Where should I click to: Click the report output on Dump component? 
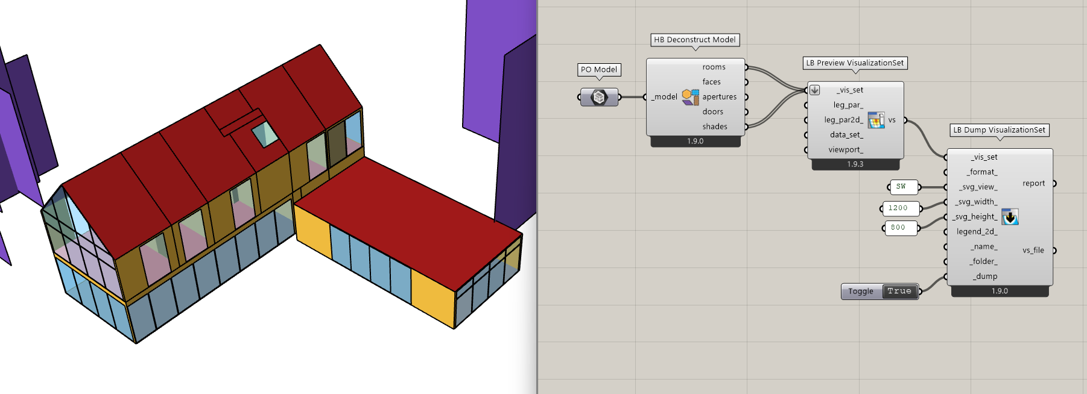[x=1033, y=184]
